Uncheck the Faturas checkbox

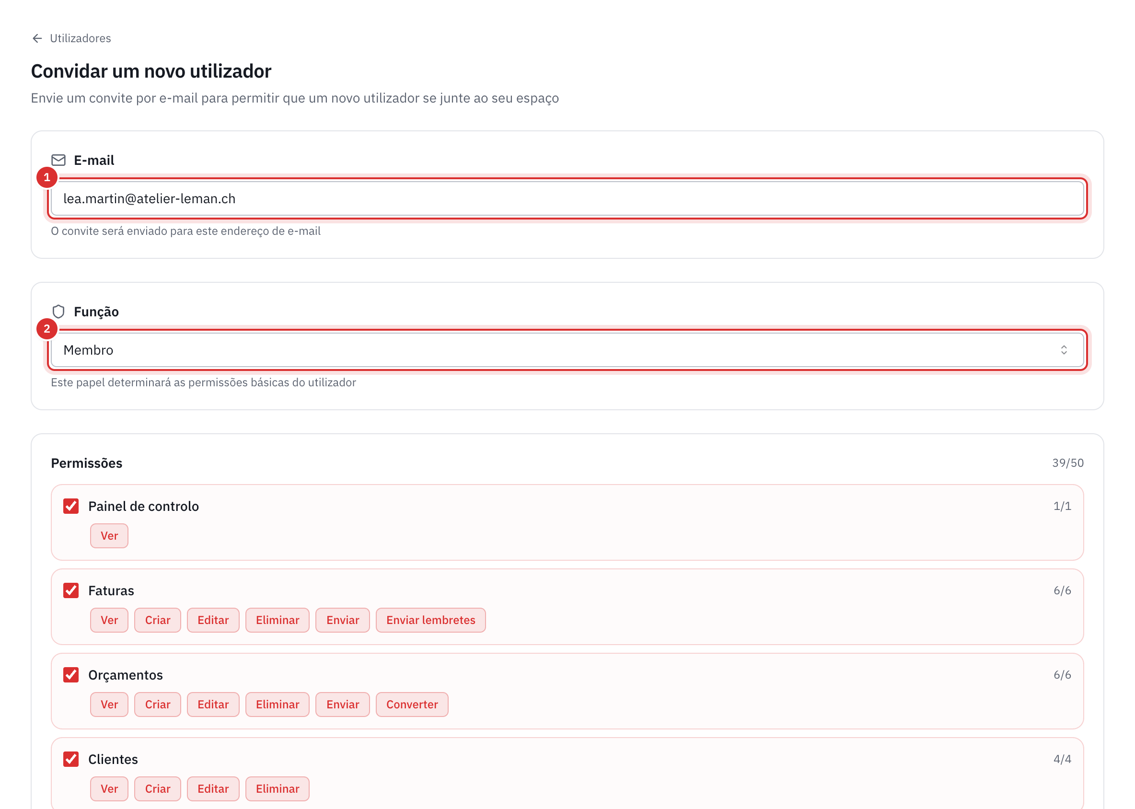tap(71, 590)
